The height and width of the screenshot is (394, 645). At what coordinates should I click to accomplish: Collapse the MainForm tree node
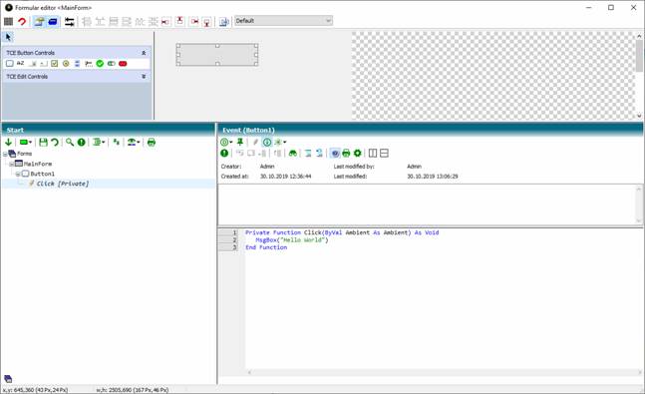point(11,164)
